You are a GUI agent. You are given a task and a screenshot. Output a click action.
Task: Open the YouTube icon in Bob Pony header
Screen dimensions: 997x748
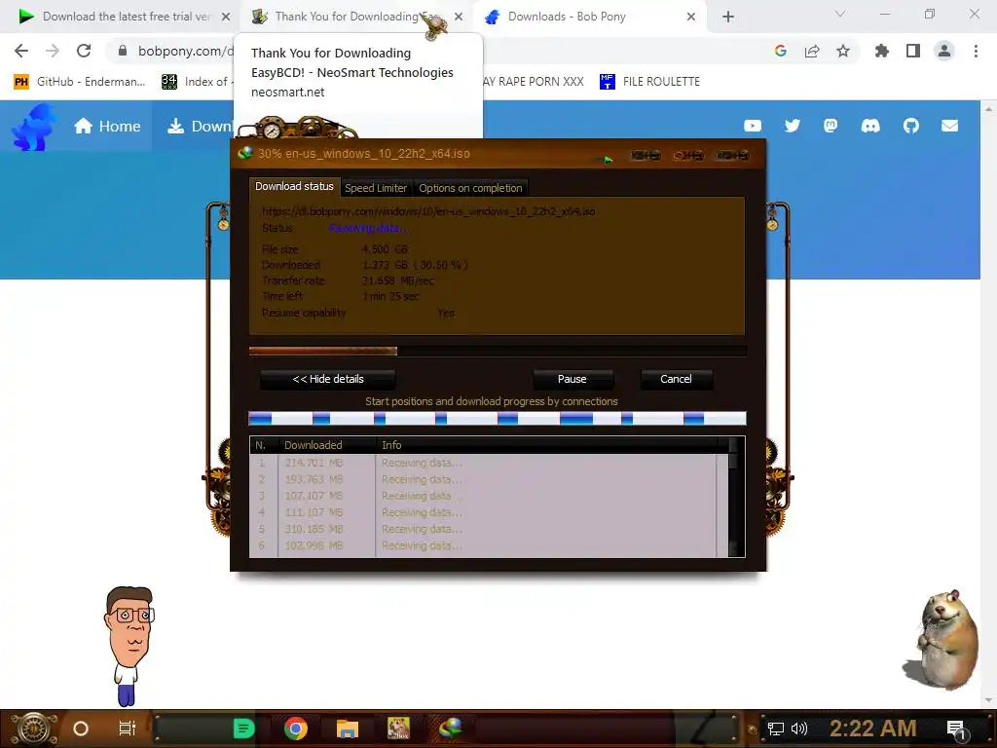pyautogui.click(x=753, y=126)
